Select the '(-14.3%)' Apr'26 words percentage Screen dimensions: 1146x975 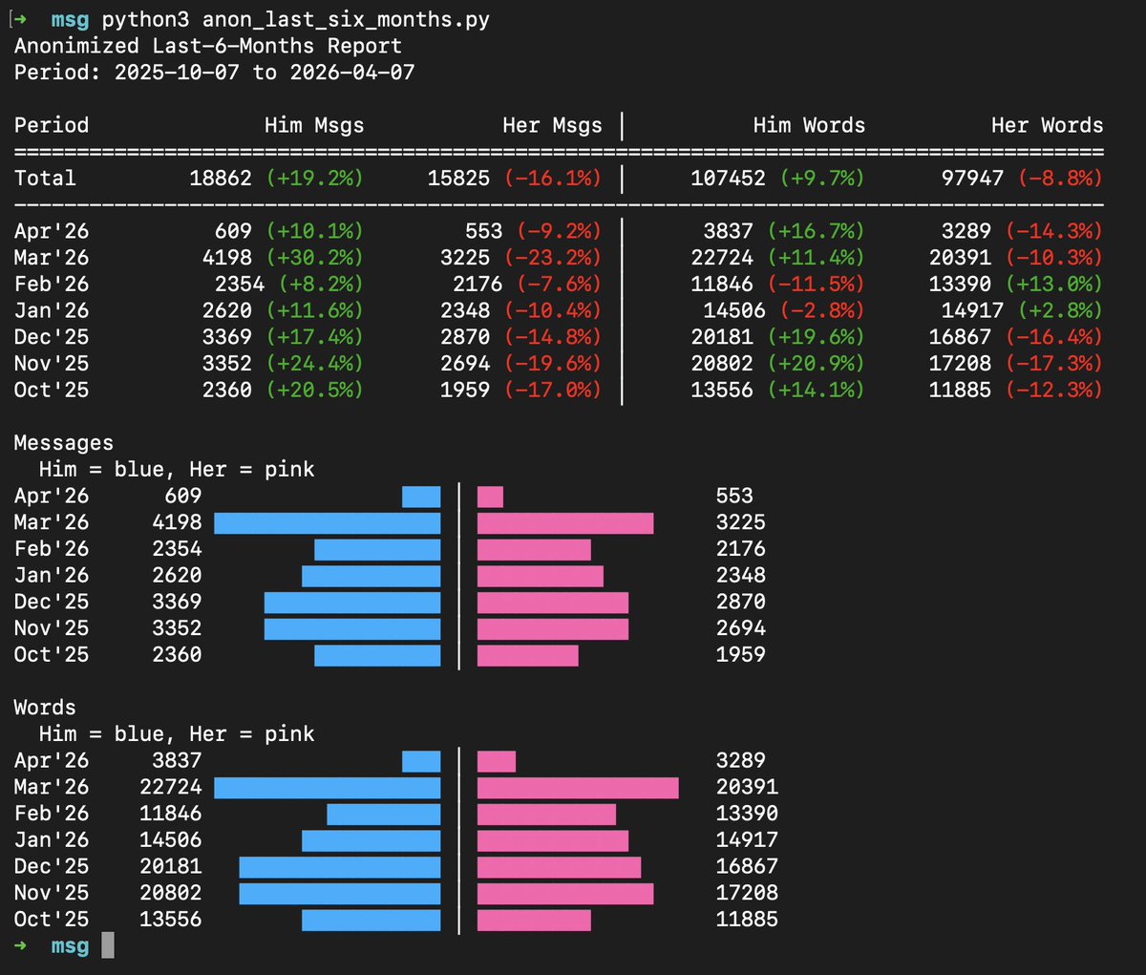[x=1053, y=231]
